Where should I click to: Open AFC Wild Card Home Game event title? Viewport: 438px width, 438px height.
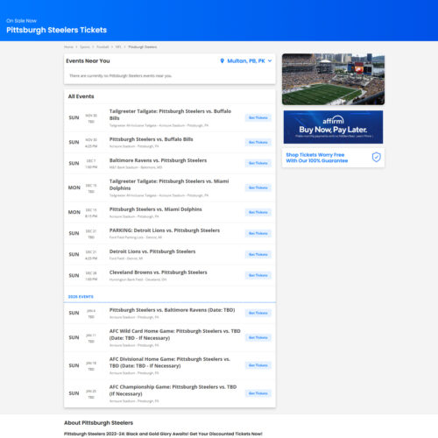pos(175,335)
